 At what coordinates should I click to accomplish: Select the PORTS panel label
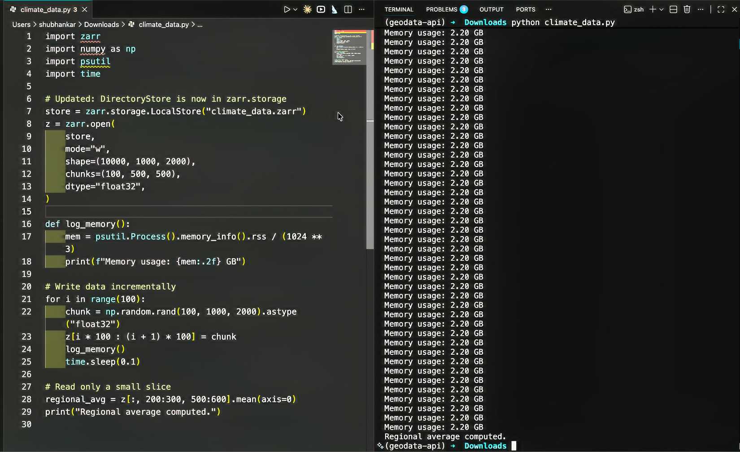point(525,9)
